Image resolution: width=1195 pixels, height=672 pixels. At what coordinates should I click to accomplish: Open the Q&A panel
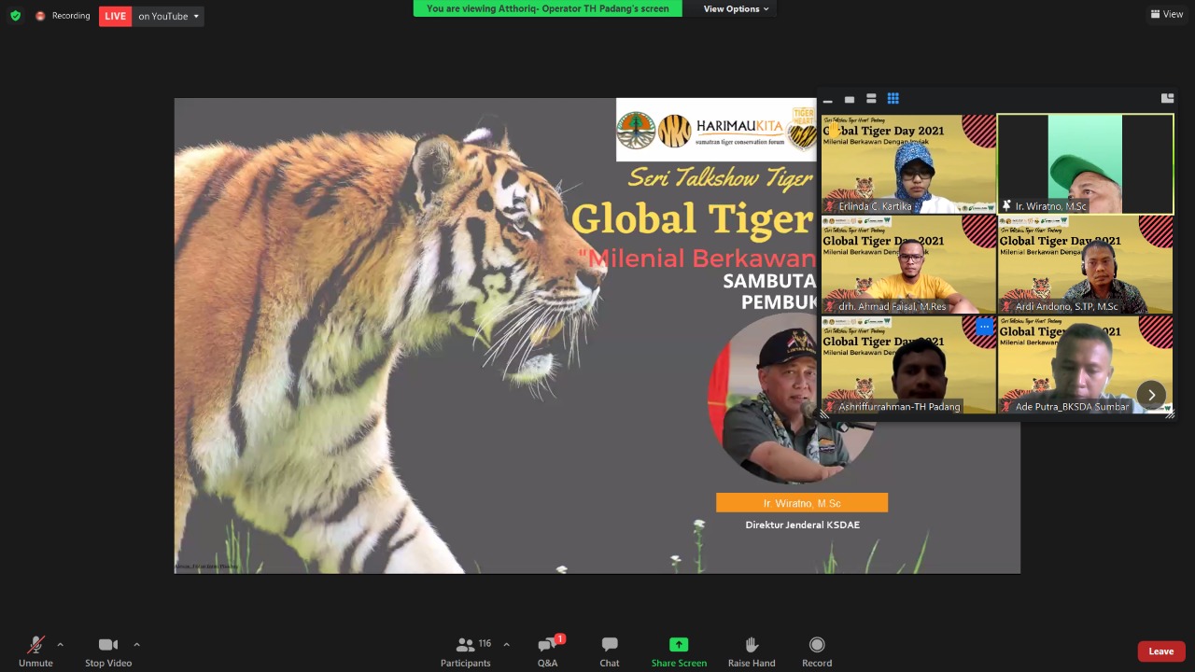548,651
